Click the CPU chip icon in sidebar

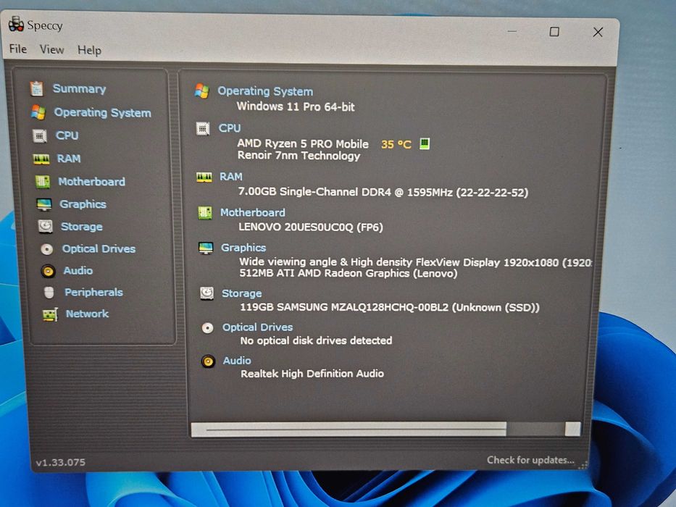[x=40, y=136]
